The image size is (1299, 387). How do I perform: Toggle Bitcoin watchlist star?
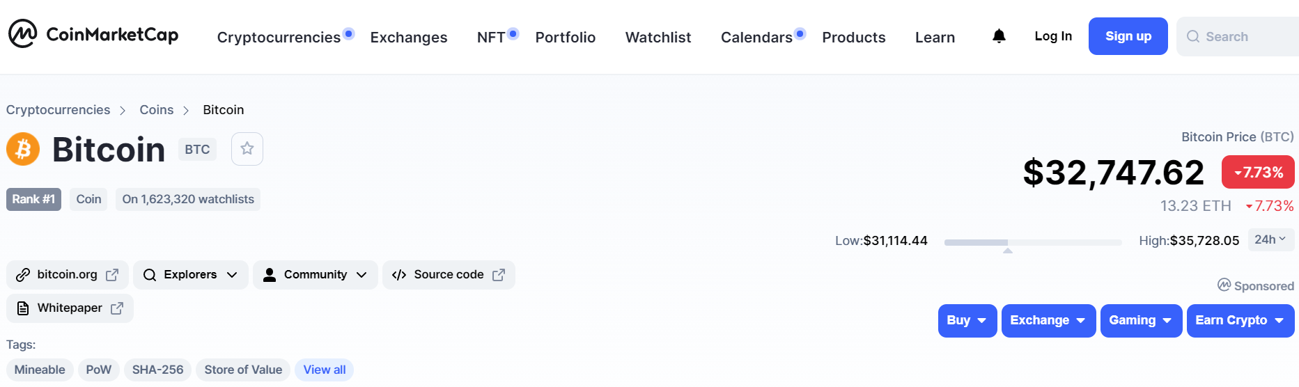[247, 149]
